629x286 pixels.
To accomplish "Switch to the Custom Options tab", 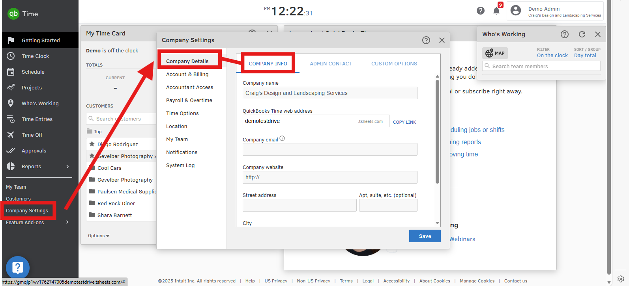I will point(394,63).
